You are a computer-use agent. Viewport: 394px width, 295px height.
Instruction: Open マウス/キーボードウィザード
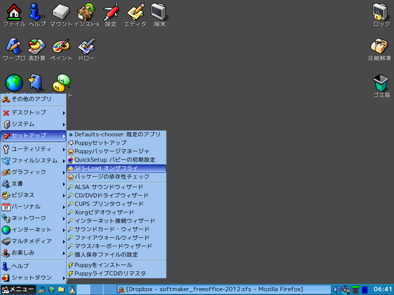(x=116, y=246)
